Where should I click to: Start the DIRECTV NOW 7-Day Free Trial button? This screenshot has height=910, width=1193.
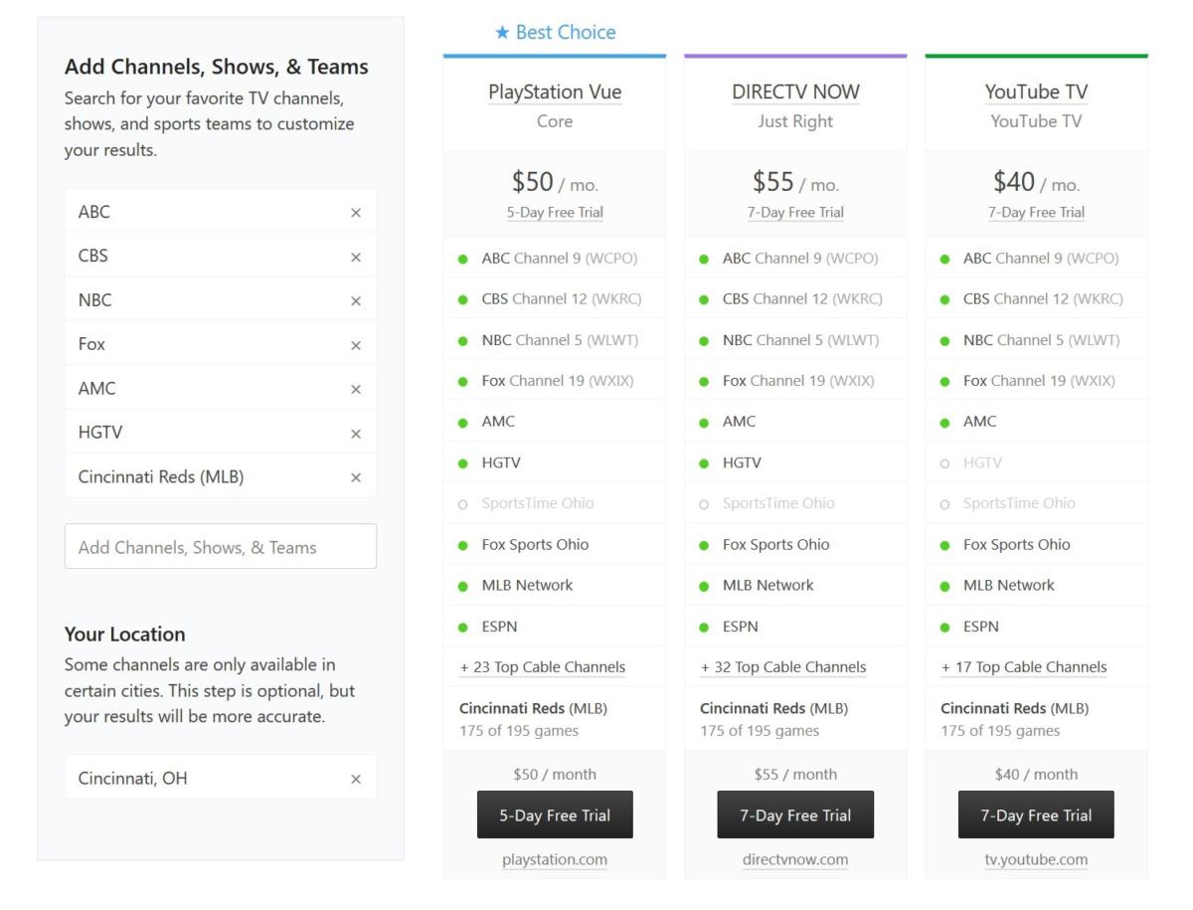pos(795,816)
